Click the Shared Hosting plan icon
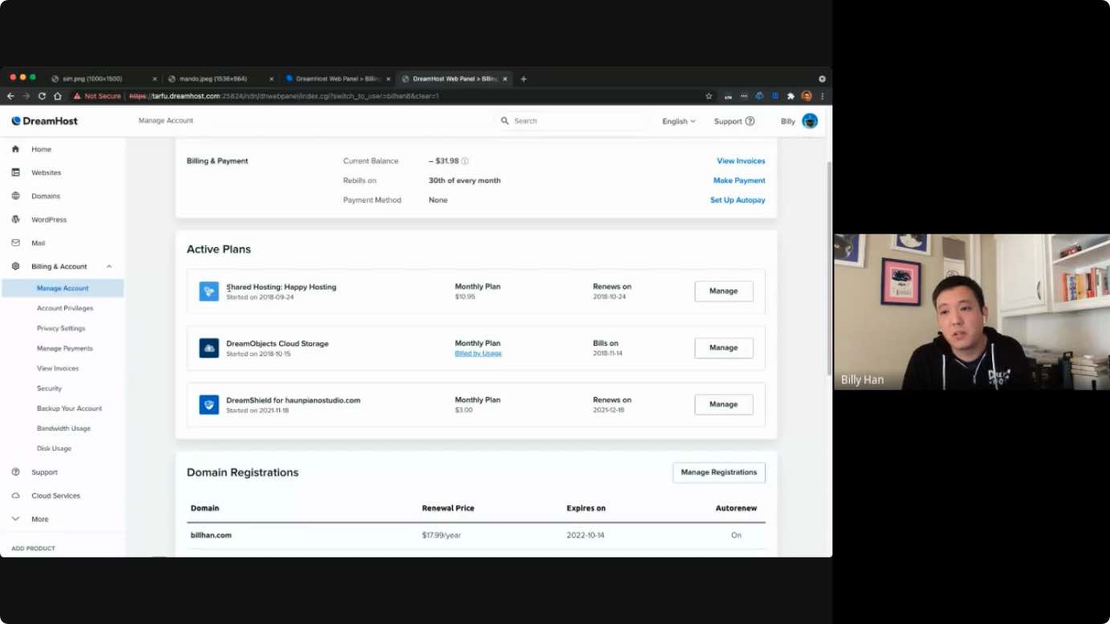Viewport: 1110px width, 624px height. click(x=209, y=291)
